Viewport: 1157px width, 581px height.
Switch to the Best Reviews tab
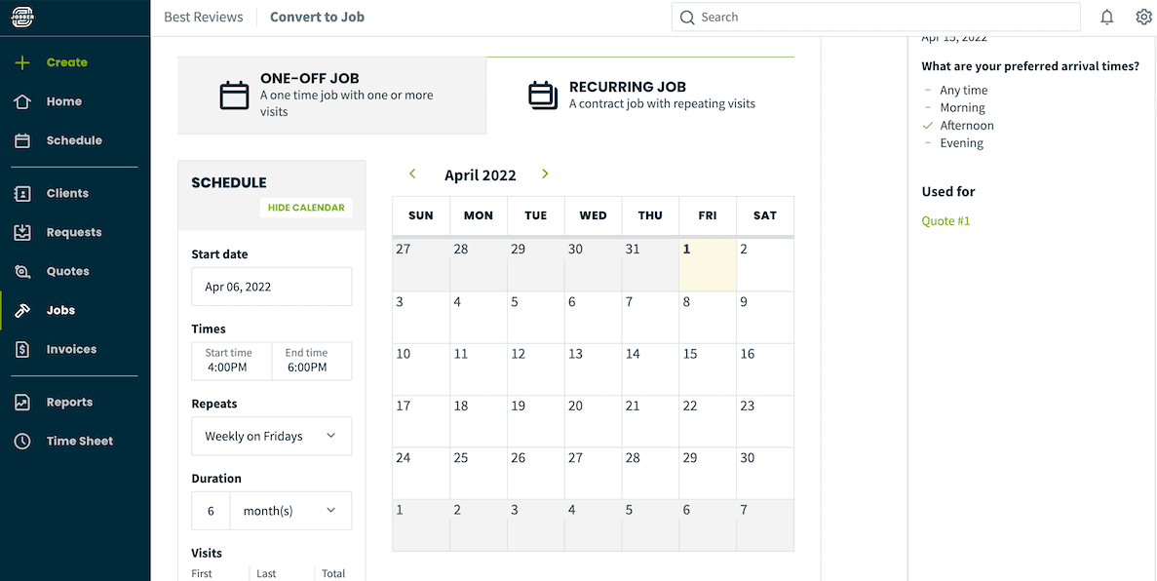point(203,17)
